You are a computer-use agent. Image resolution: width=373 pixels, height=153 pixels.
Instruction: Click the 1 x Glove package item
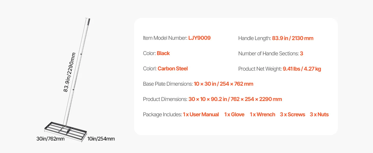234,114
